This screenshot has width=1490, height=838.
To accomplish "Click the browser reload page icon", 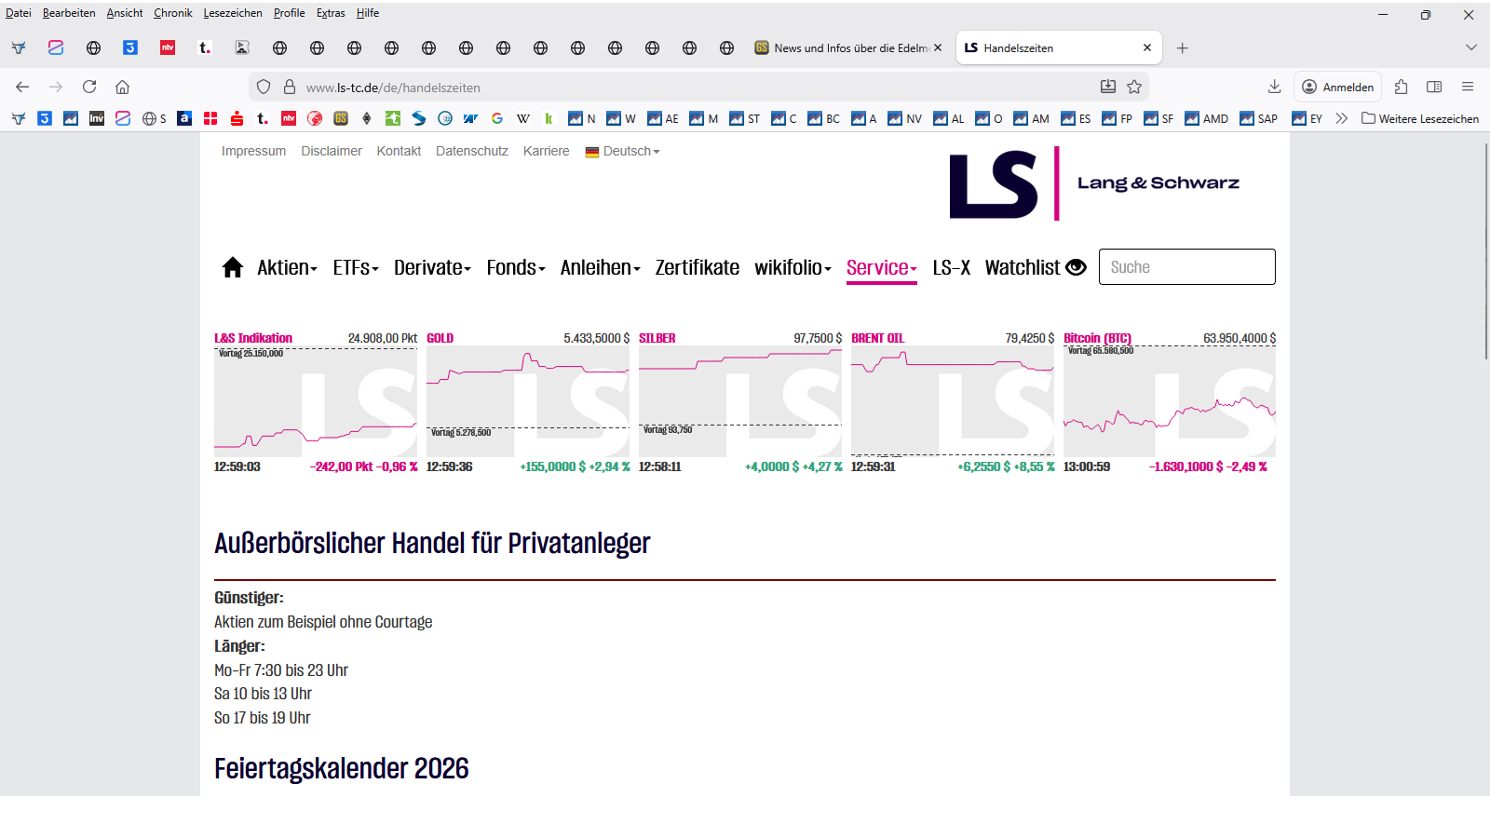I will [89, 87].
